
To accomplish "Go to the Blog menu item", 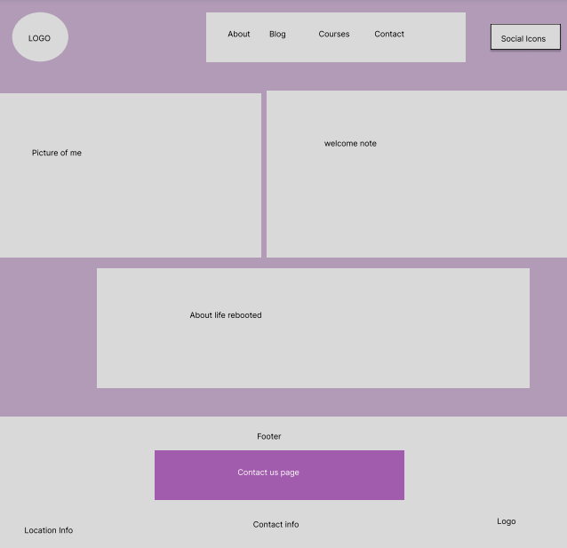I will coord(277,34).
